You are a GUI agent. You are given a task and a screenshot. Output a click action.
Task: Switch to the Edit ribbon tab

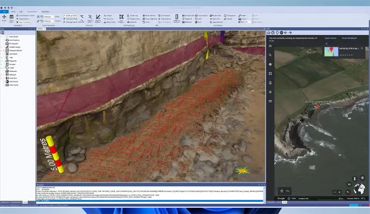point(21,11)
